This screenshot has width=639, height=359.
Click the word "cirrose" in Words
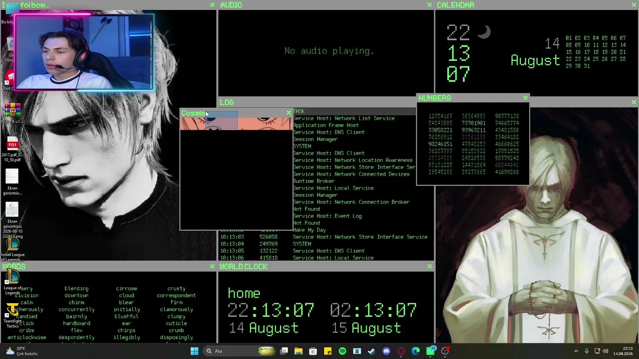coord(126,288)
